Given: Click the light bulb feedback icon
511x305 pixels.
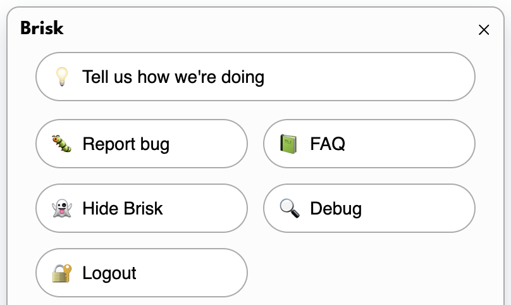Looking at the screenshot, I should point(61,77).
